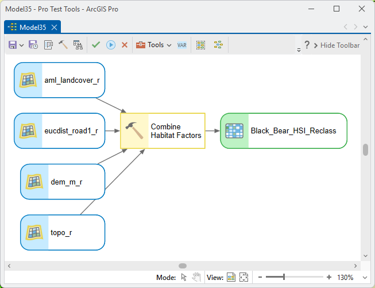Click Hide Toolbar button
Viewport: 375px width, 288px height.
point(337,45)
